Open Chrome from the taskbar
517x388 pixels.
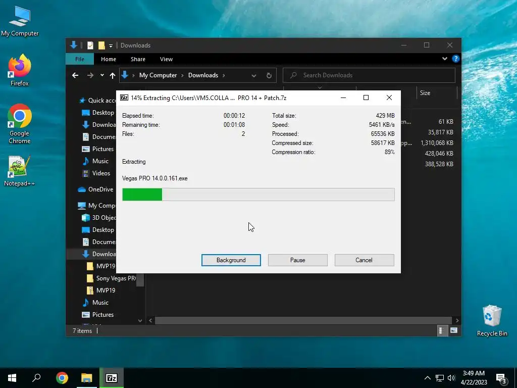62,378
